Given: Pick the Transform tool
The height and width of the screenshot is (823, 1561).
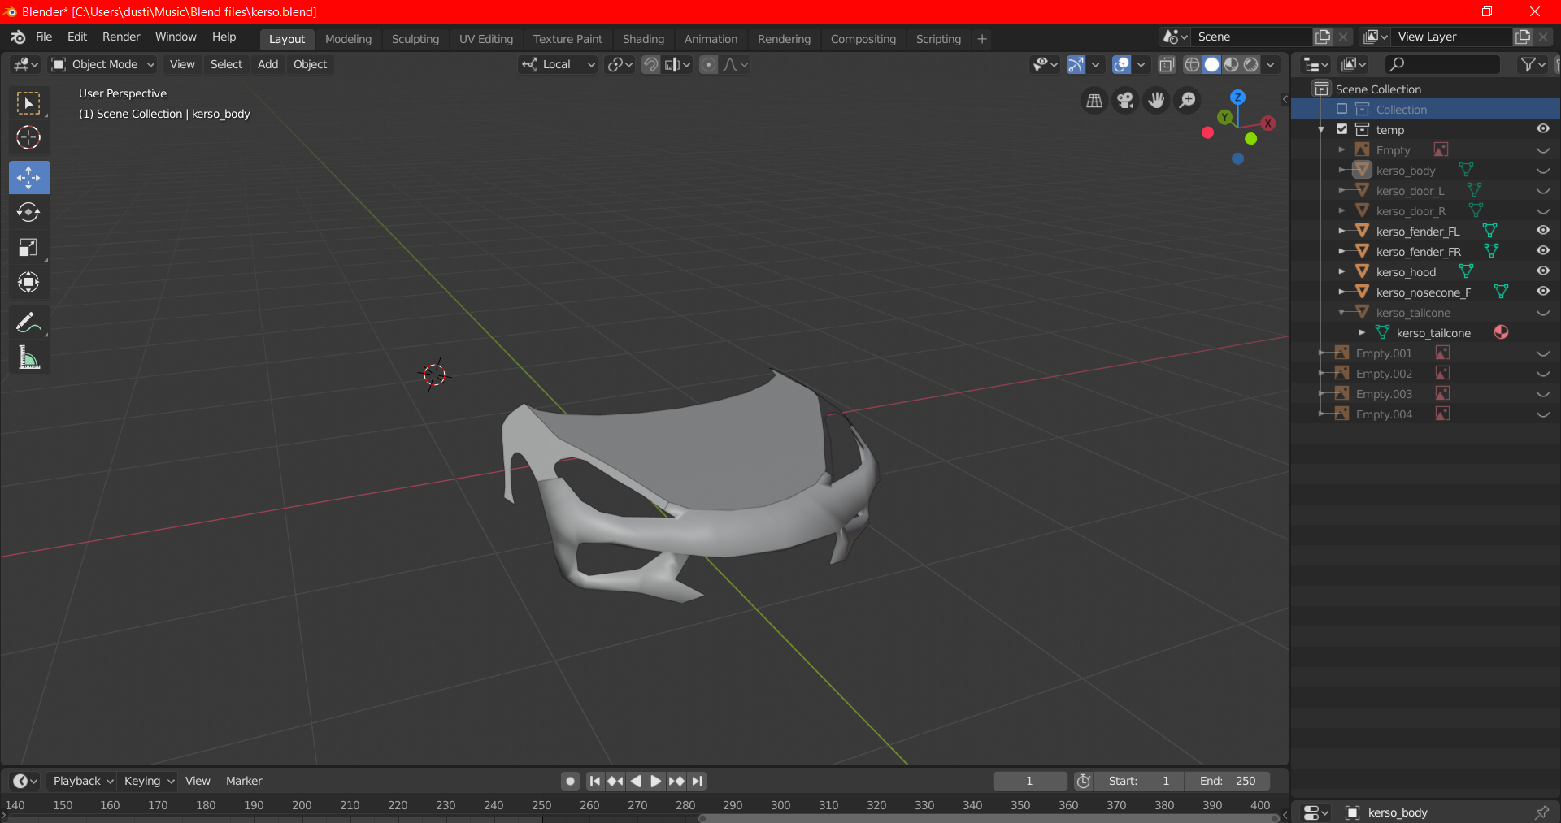Looking at the screenshot, I should click(28, 282).
